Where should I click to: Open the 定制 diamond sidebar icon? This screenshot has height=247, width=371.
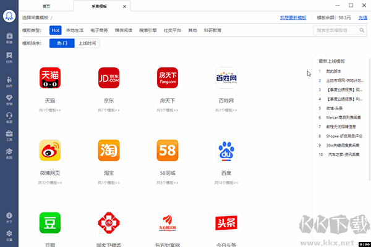9,100
